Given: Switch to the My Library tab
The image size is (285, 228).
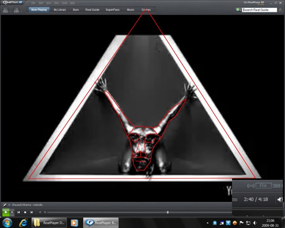Looking at the screenshot, I should click(60, 10).
